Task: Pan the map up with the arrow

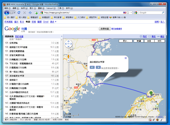Action: coord(69,41)
